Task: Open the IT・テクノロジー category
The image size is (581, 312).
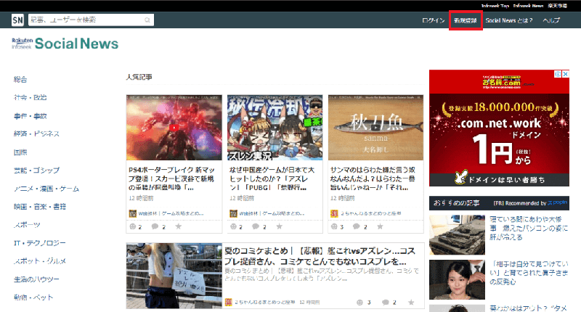Action: (40, 243)
